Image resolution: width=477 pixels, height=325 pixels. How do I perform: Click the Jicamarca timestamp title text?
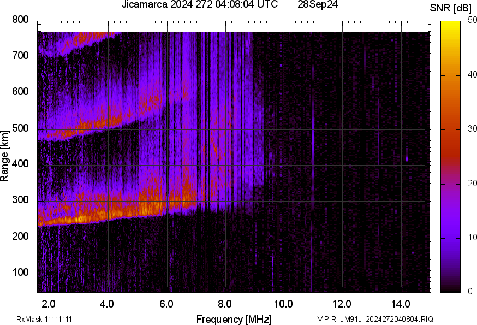point(200,5)
